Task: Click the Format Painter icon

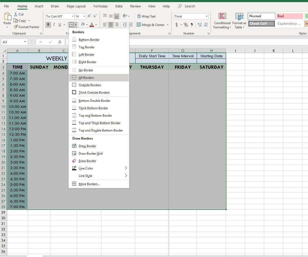Action: 16,27
